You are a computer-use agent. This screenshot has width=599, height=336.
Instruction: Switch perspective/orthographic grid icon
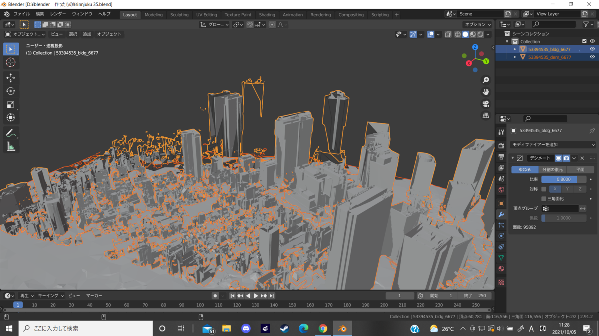(486, 115)
